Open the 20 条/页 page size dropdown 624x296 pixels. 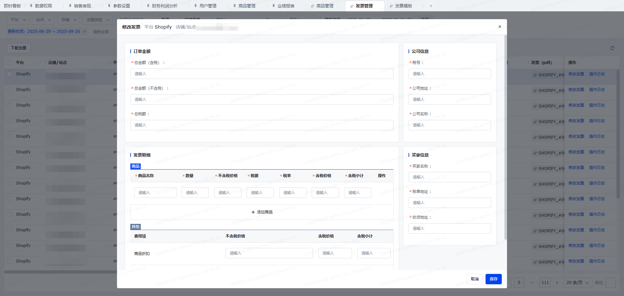pyautogui.click(x=577, y=283)
